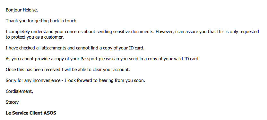Image resolution: width=267 pixels, height=120 pixels.
Task: Click the bold signature 'Le Service Client ASOS'
Action: click(x=31, y=113)
